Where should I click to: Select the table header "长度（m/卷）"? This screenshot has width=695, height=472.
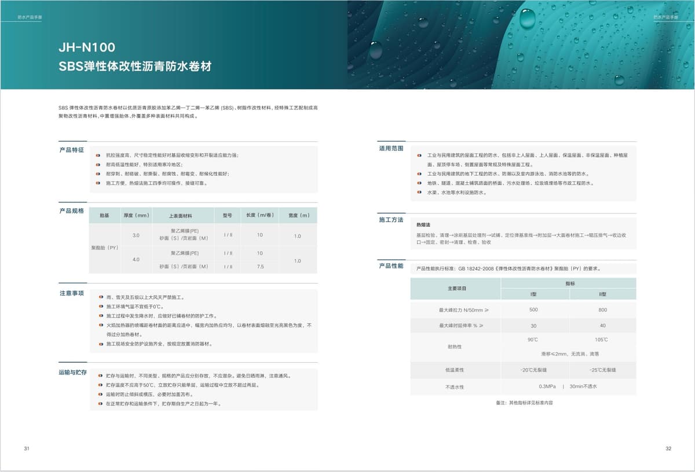click(259, 215)
